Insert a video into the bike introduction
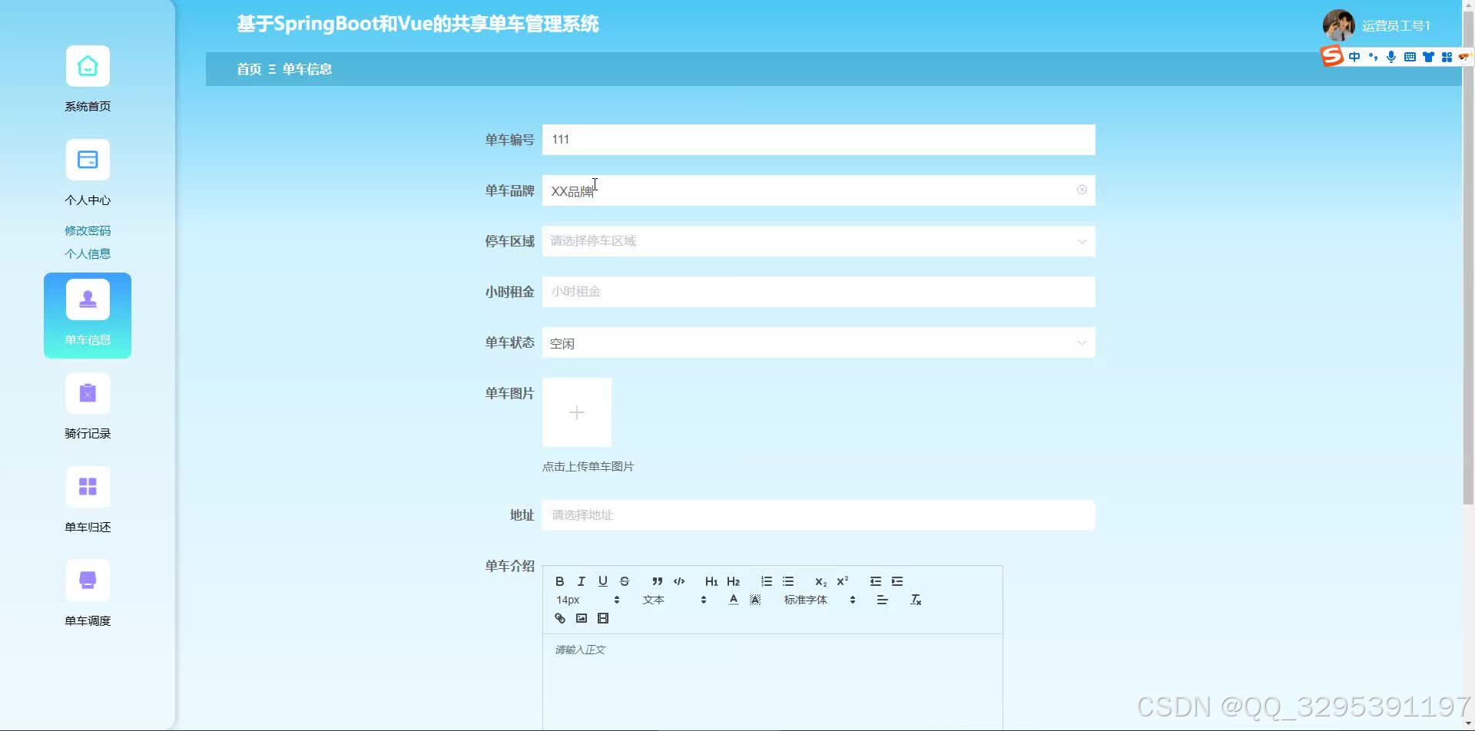 pyautogui.click(x=603, y=618)
